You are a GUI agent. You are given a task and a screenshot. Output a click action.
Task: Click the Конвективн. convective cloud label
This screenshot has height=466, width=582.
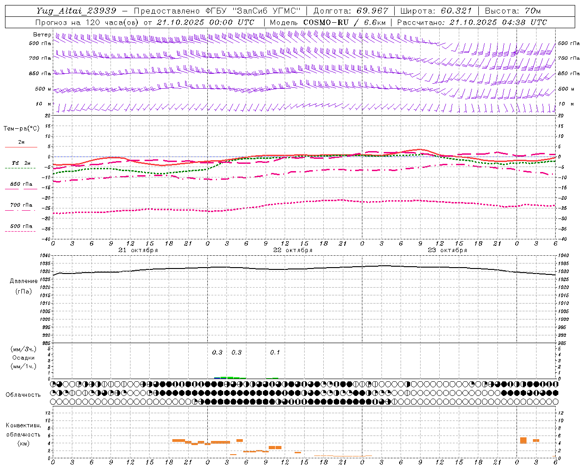(23, 425)
